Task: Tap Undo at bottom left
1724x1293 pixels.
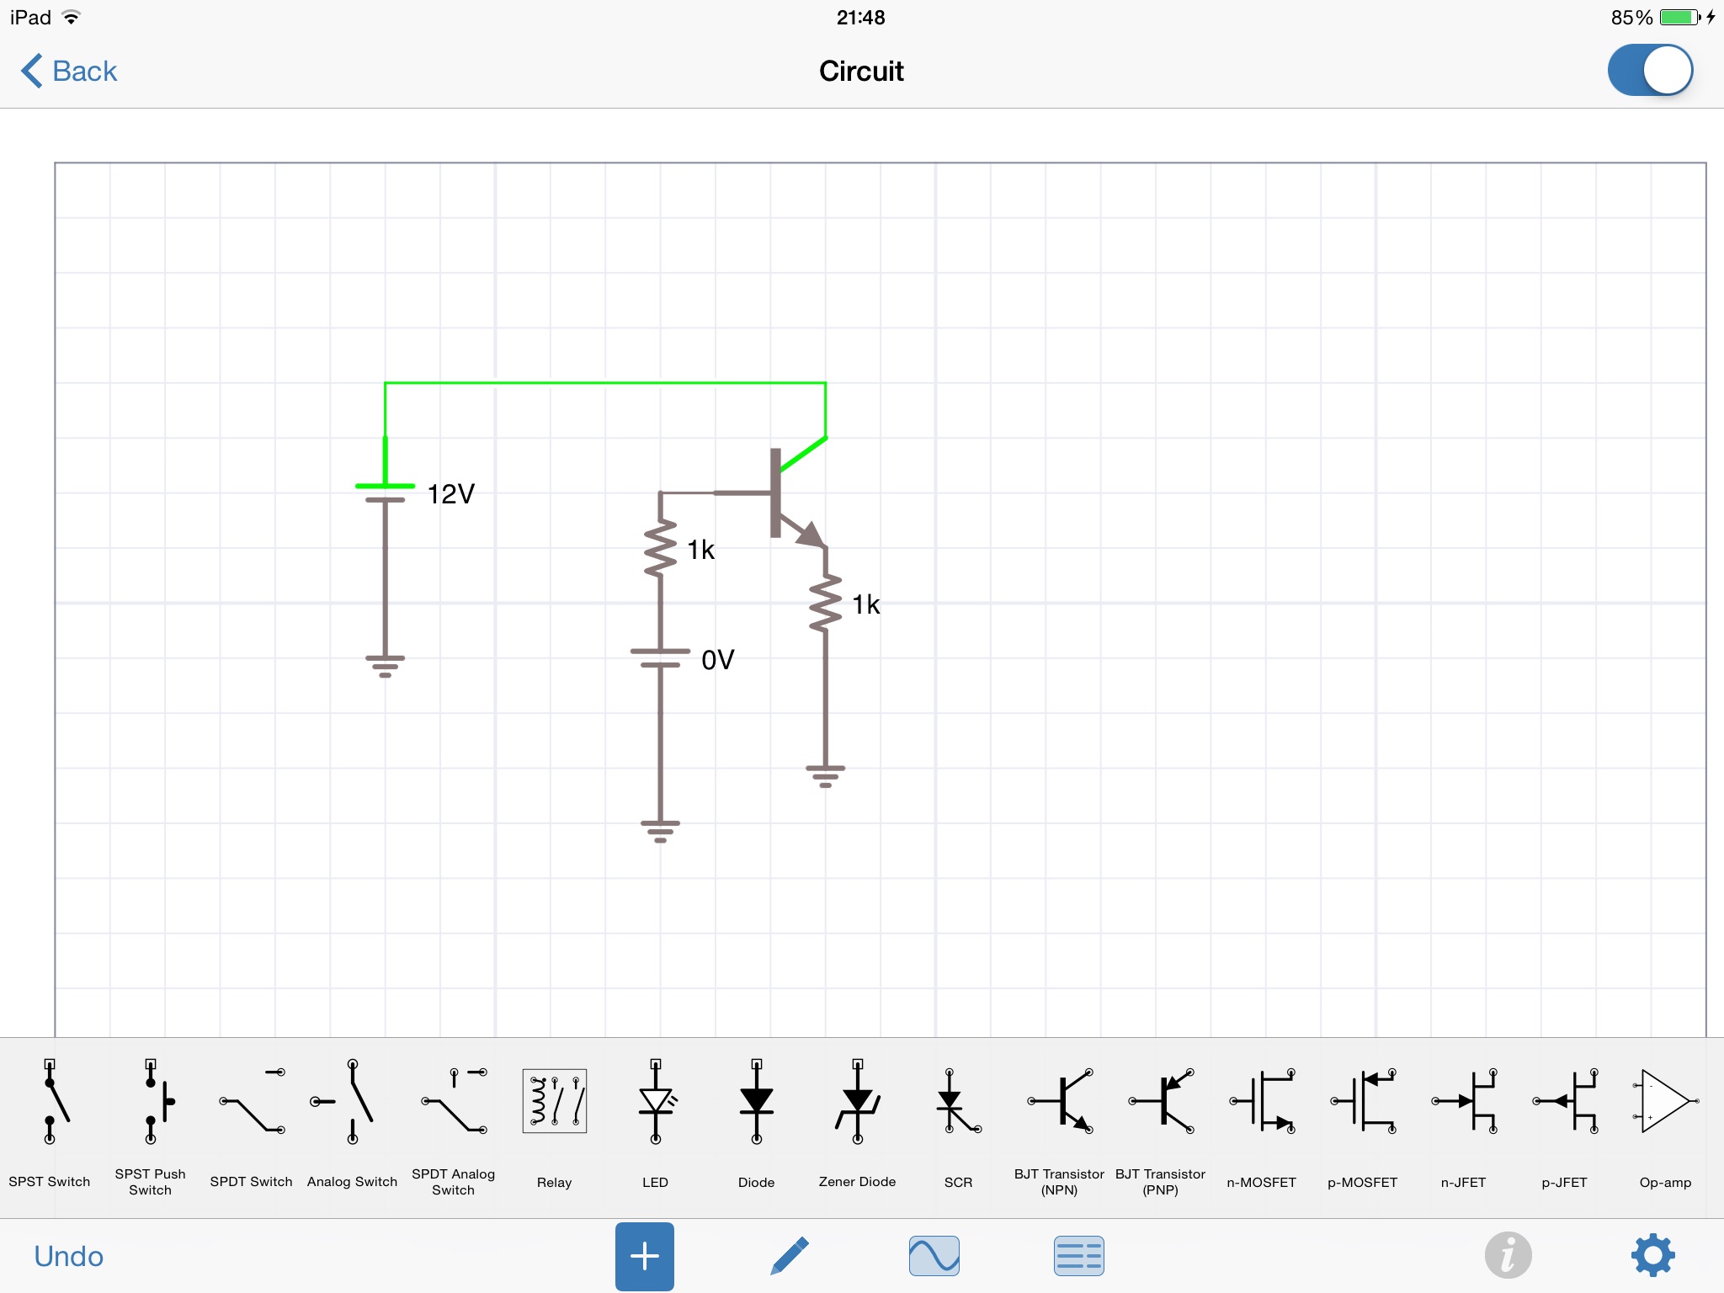Action: pos(69,1256)
